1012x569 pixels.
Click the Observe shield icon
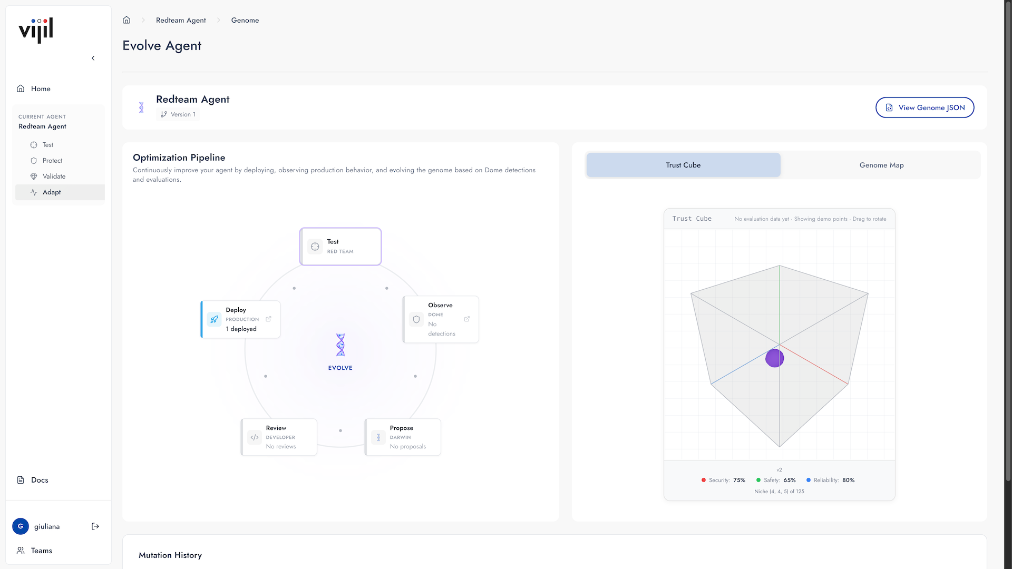tap(416, 319)
